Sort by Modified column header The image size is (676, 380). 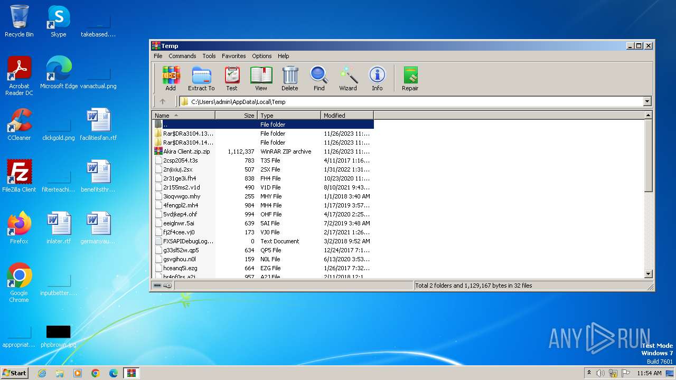[x=347, y=115]
